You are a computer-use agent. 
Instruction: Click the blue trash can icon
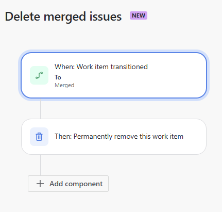(39, 137)
